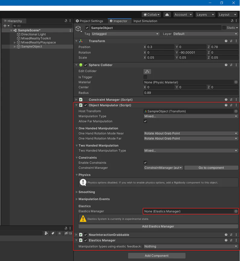Open Object Manipulator help icon
The height and width of the screenshot is (261, 240).
(226, 105)
